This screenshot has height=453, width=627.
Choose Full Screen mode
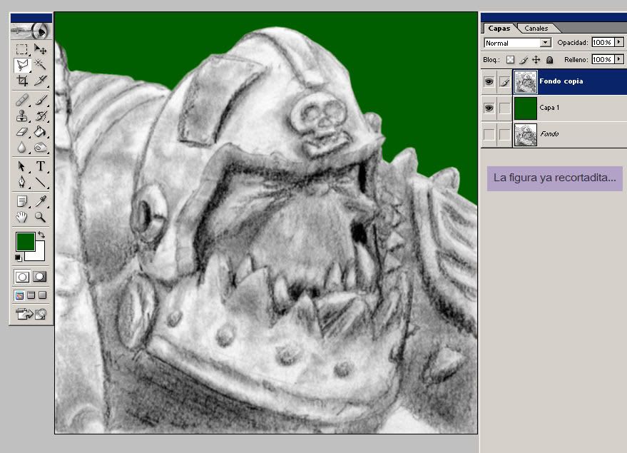coord(42,295)
